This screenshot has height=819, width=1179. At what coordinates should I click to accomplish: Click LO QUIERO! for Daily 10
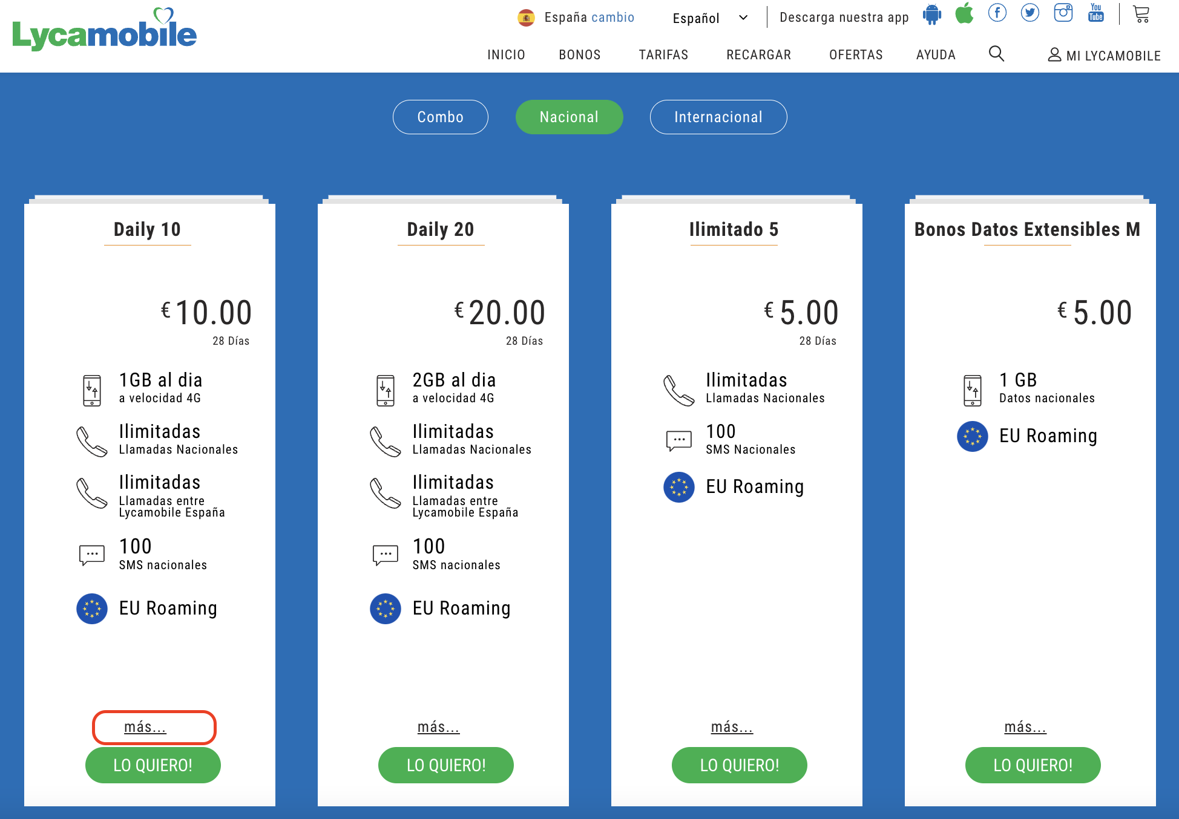pyautogui.click(x=153, y=765)
